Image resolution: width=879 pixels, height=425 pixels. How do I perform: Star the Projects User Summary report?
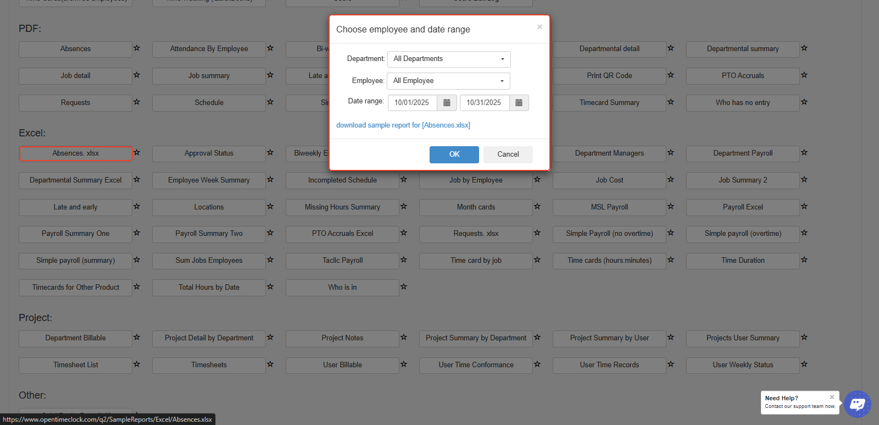point(804,338)
